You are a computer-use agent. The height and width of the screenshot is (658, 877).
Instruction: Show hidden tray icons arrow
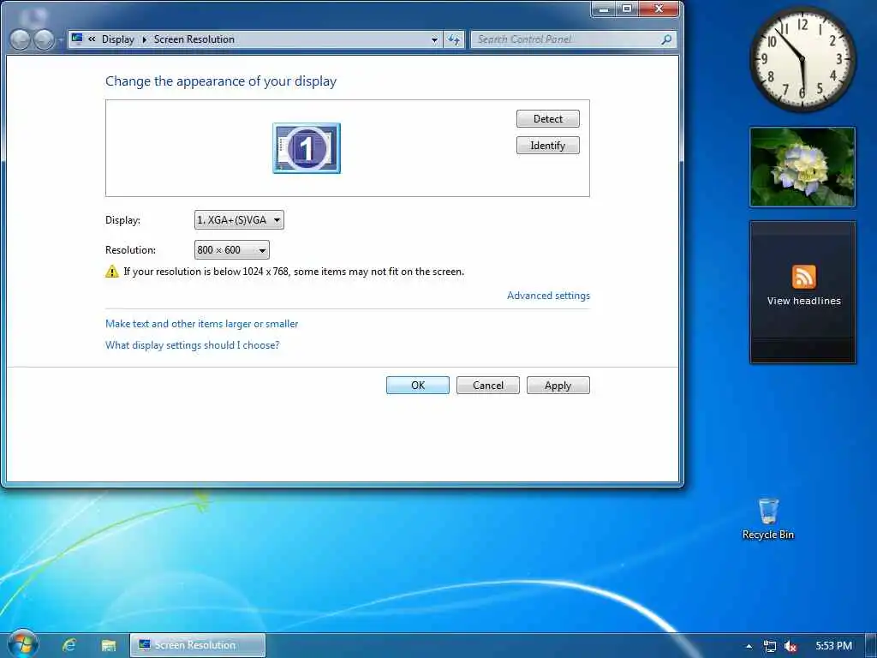pos(749,646)
